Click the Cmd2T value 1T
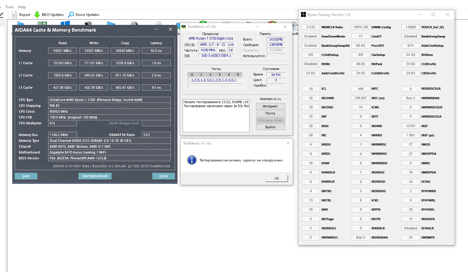 pyautogui.click(x=361, y=36)
